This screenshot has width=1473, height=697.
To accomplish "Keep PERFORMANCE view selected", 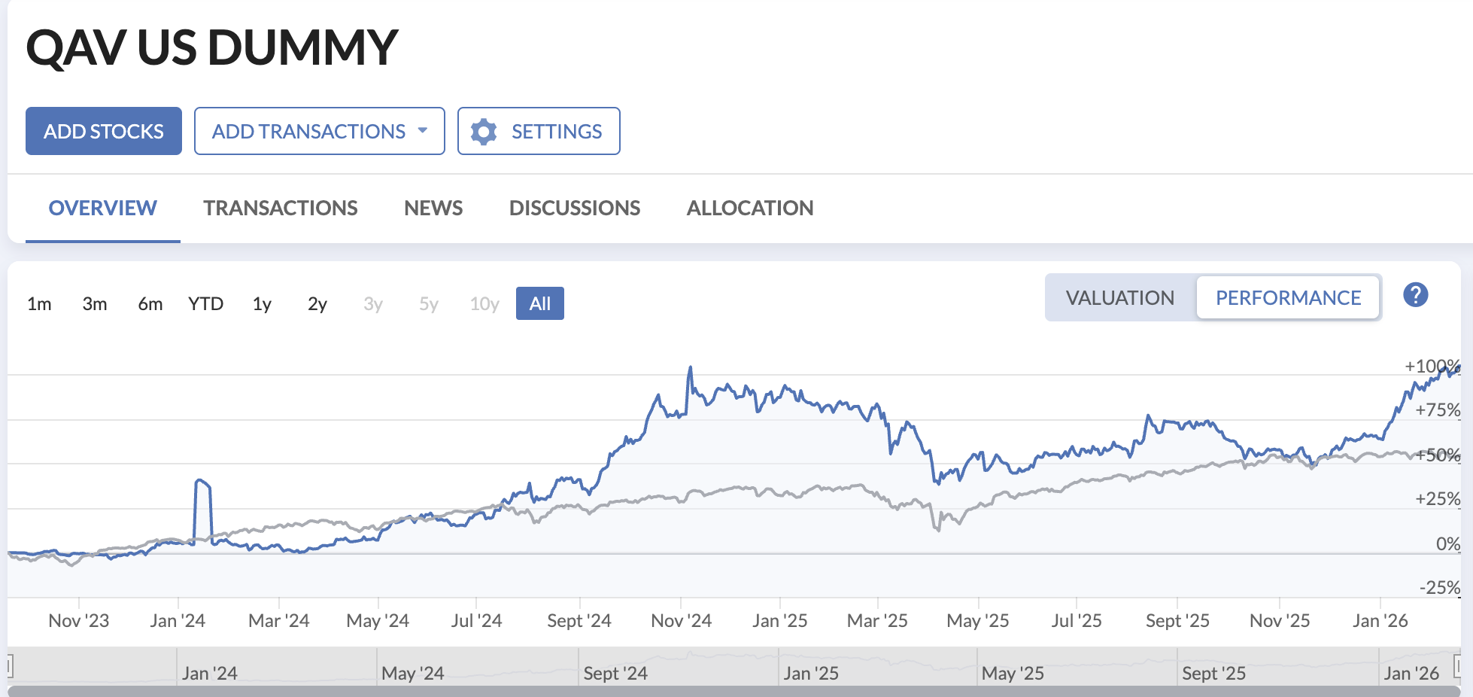I will (x=1288, y=297).
